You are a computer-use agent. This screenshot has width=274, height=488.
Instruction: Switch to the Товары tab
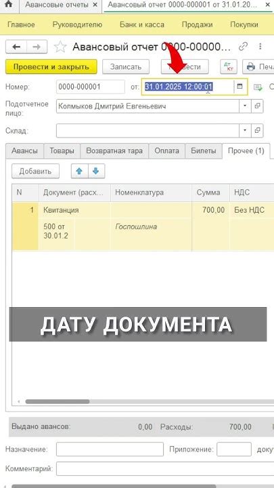(62, 151)
